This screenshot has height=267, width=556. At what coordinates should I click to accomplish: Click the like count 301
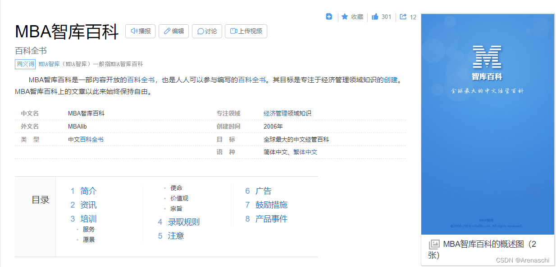coord(386,17)
